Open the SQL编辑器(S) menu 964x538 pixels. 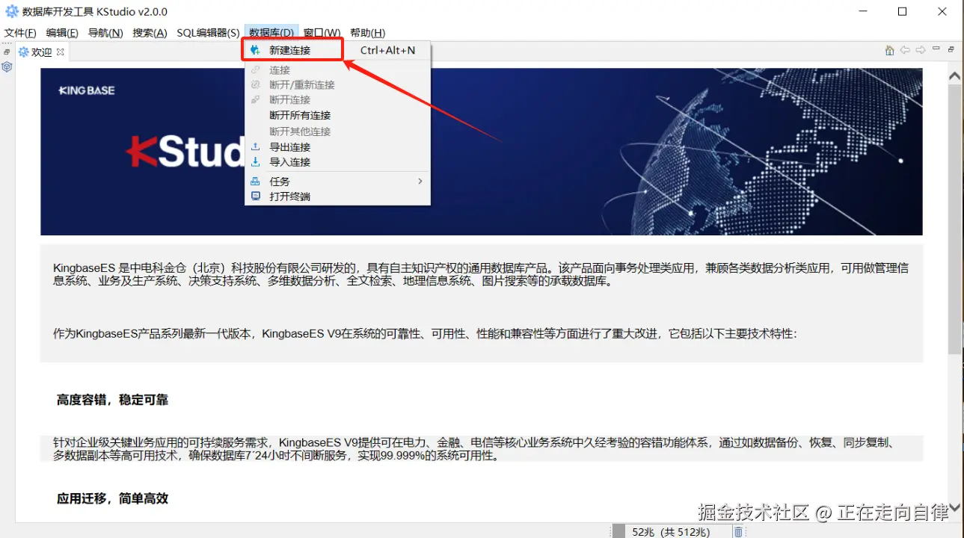(x=208, y=33)
